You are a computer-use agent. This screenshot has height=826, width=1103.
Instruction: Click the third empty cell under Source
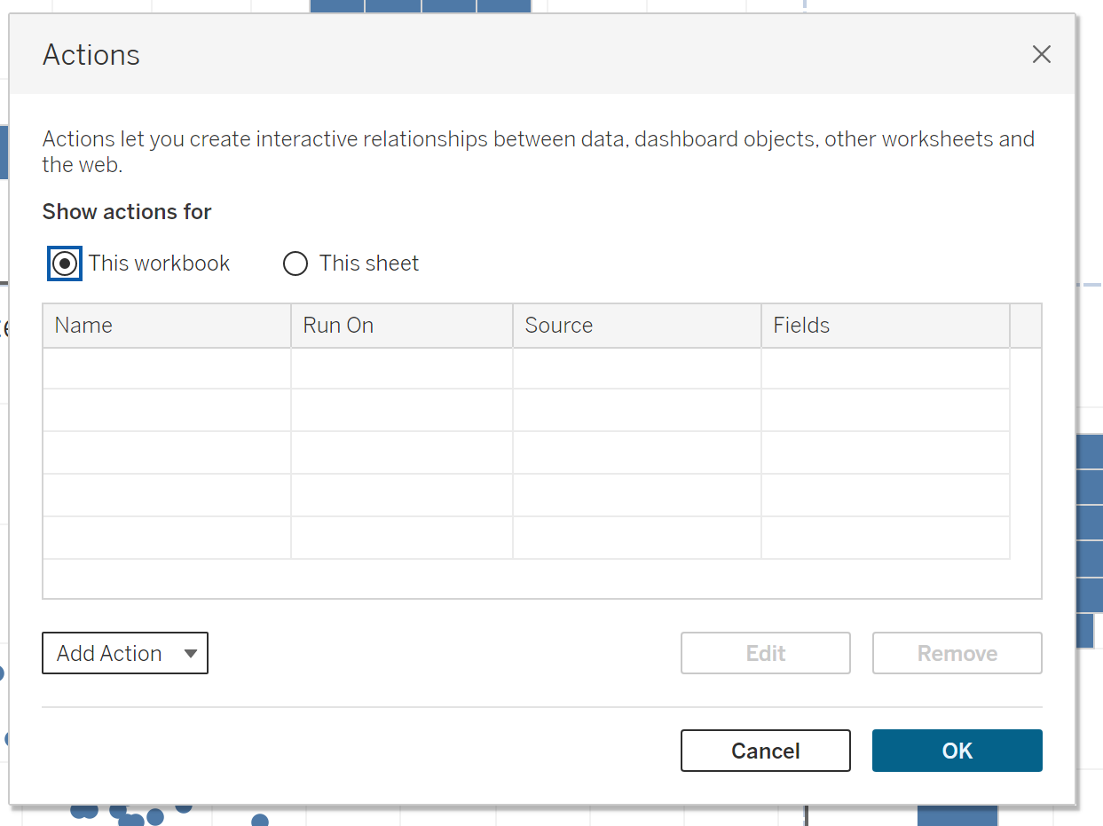[x=636, y=452]
